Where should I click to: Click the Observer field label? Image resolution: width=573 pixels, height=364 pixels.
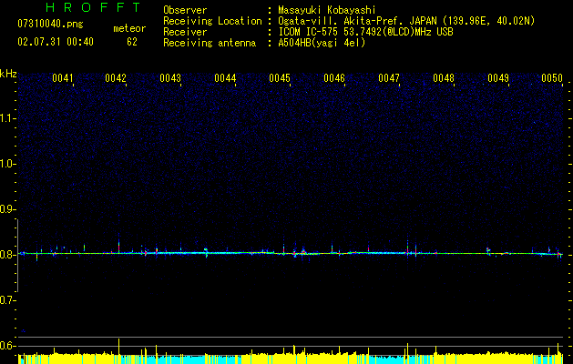[x=185, y=10]
